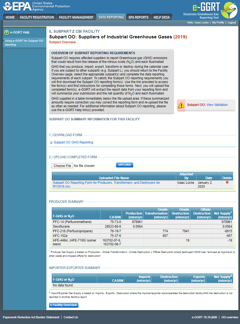Click the Contact Us footer link
Screen dimensions: 240x324
point(71,317)
